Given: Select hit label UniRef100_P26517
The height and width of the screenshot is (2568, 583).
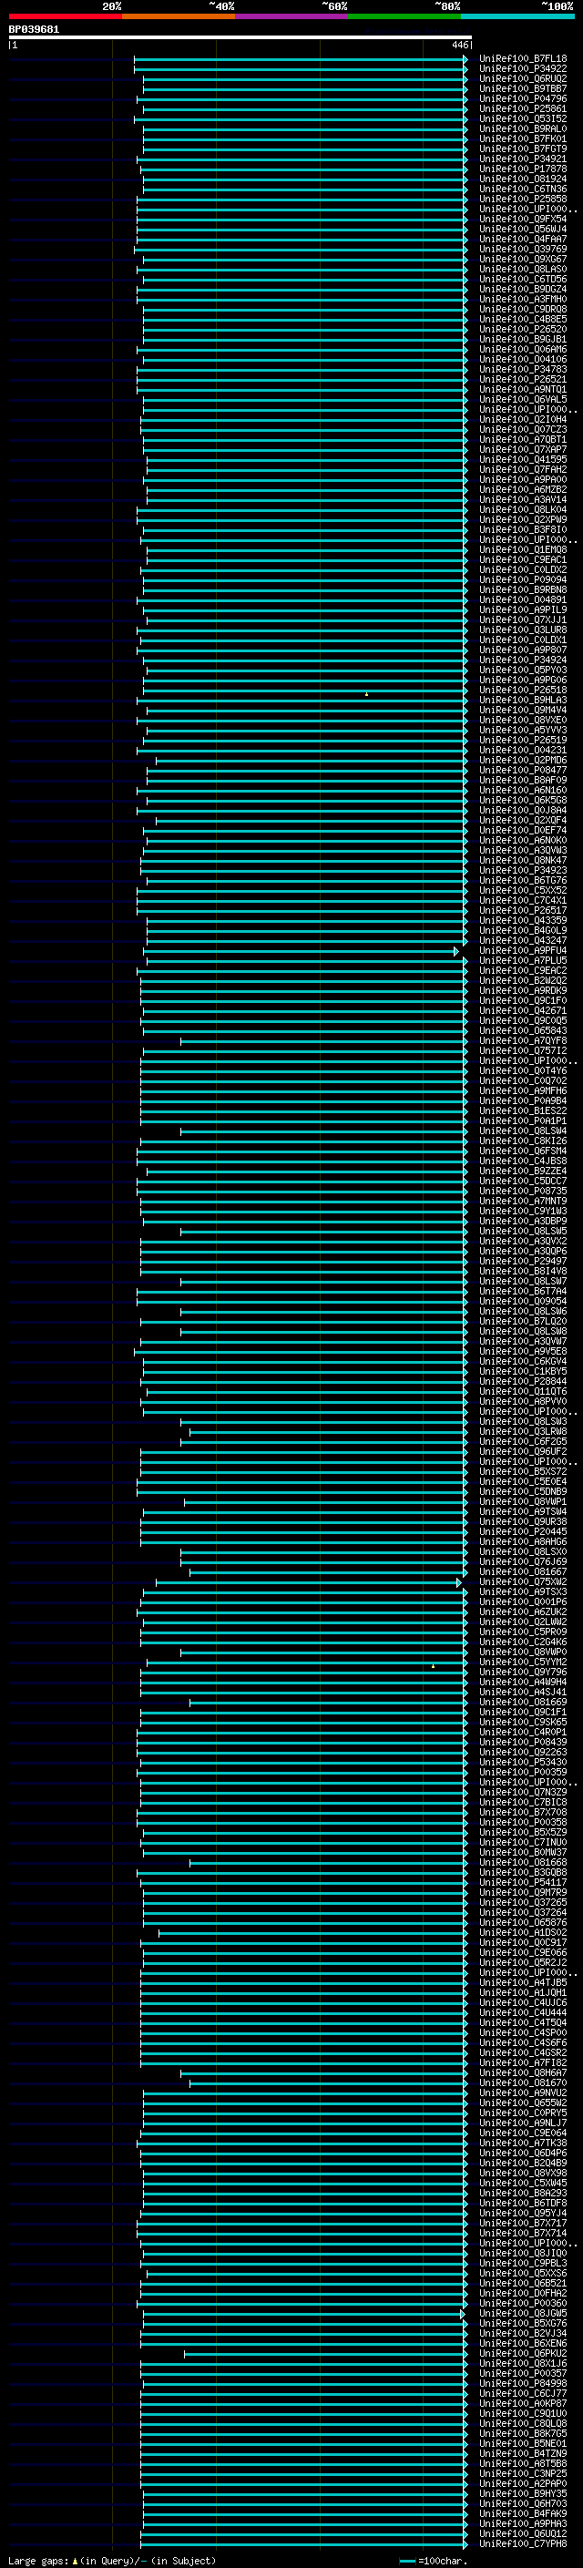Looking at the screenshot, I should 522,910.
